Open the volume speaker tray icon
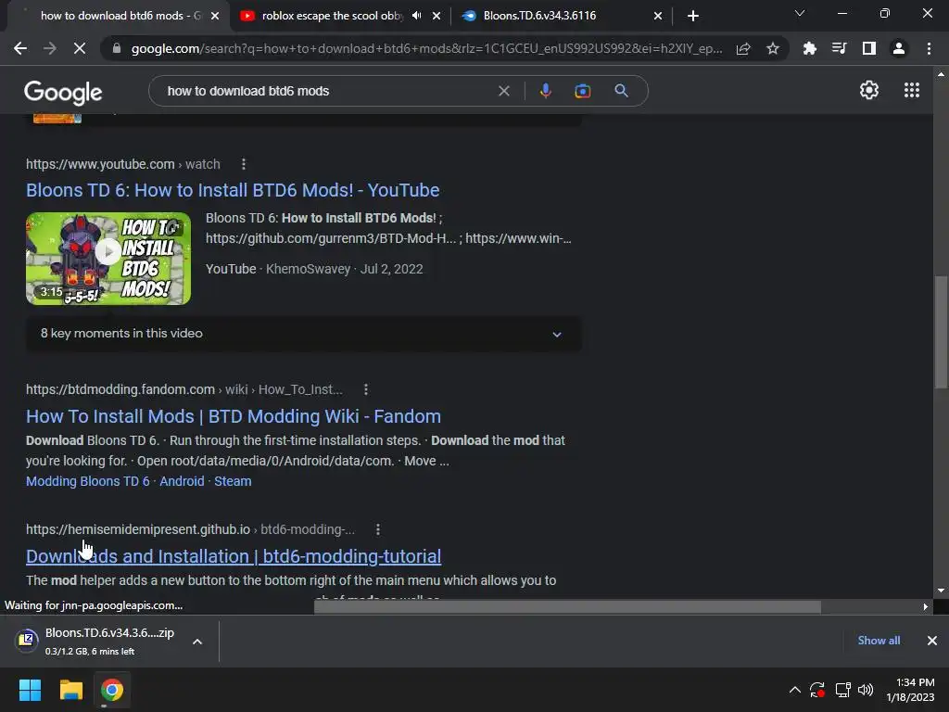The height and width of the screenshot is (712, 949). pos(866,690)
